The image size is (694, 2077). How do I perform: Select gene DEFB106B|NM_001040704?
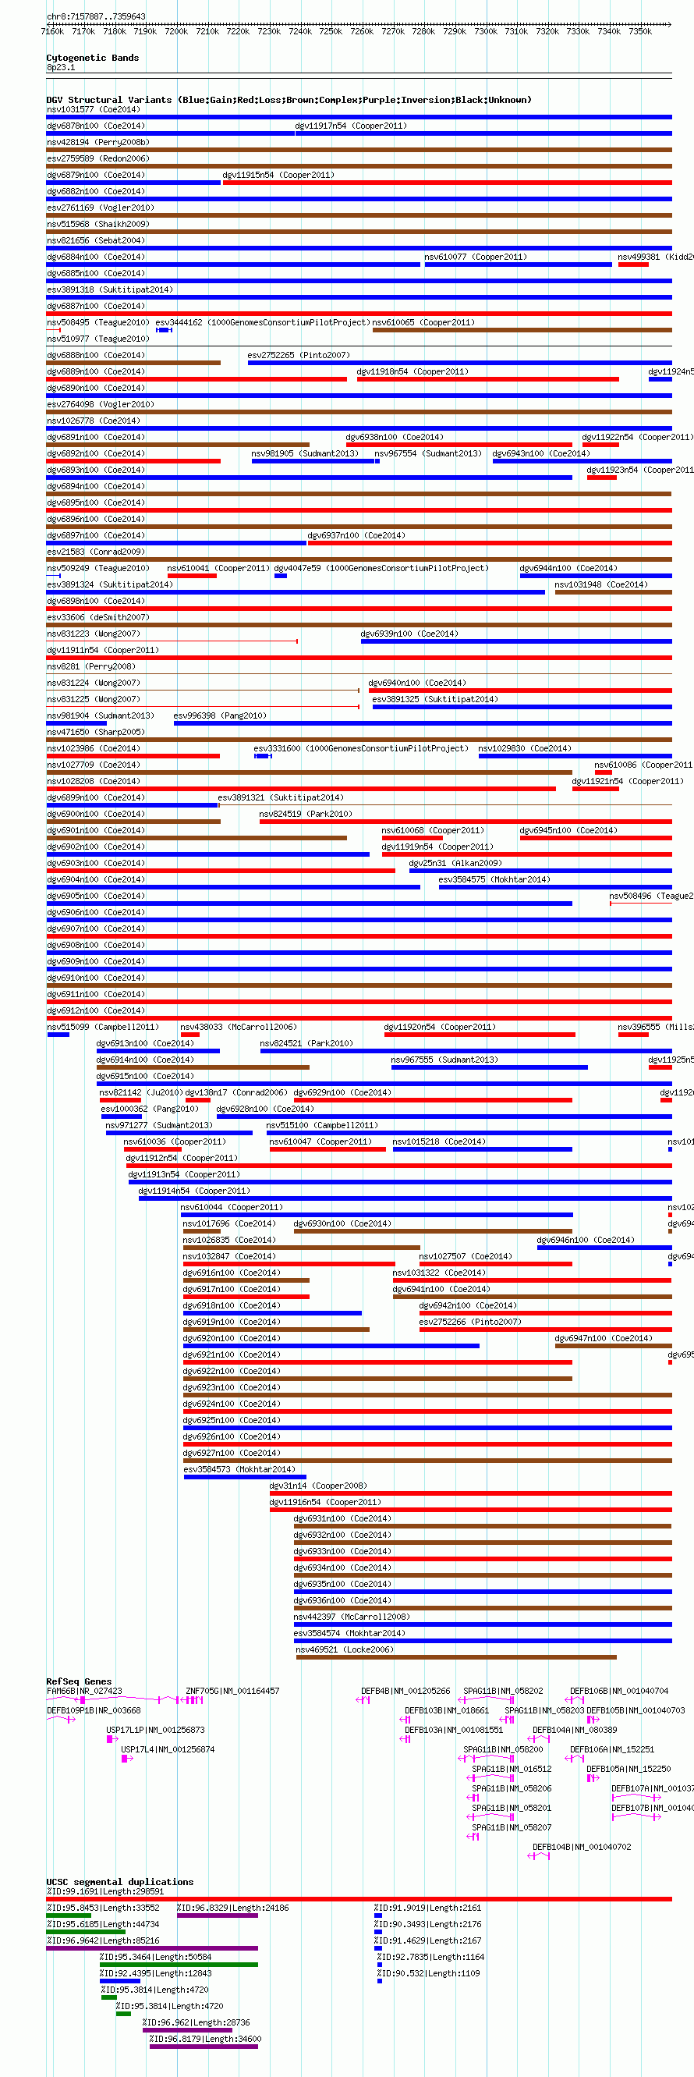(619, 1690)
